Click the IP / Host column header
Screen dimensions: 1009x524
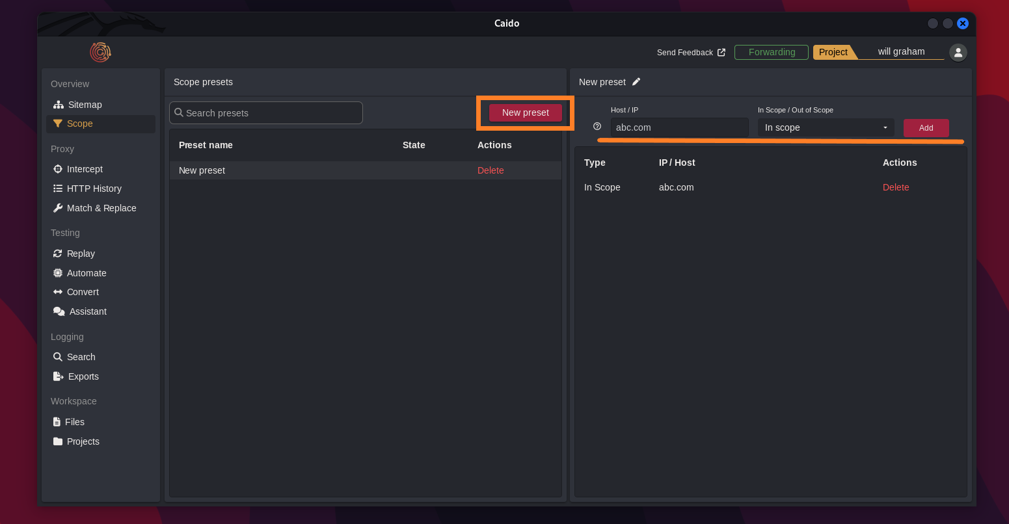677,163
